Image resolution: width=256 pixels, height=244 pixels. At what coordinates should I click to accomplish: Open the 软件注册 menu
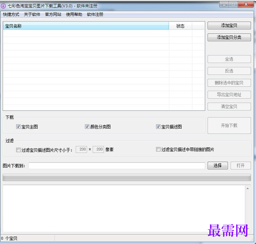pos(95,15)
